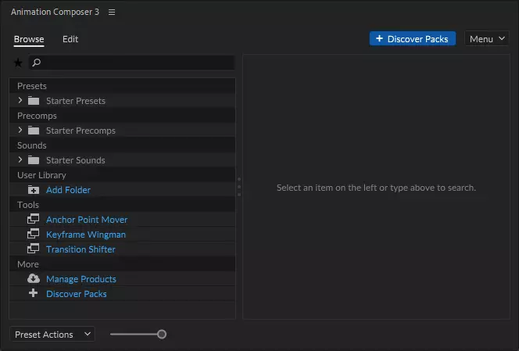Open the Manage Products link
The width and height of the screenshot is (519, 351).
81,279
